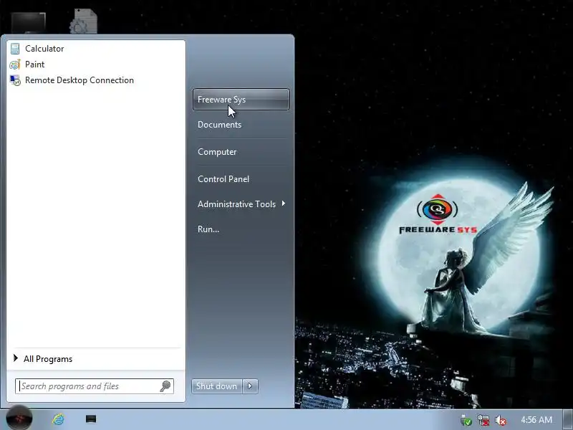Screen dimensions: 573x430
Task: Select the monitor desktop icon
Action: tap(28, 23)
